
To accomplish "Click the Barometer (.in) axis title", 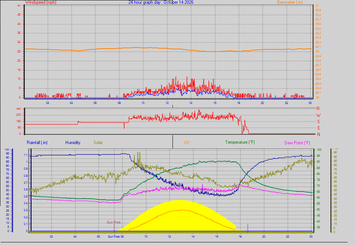I will [290, 2].
